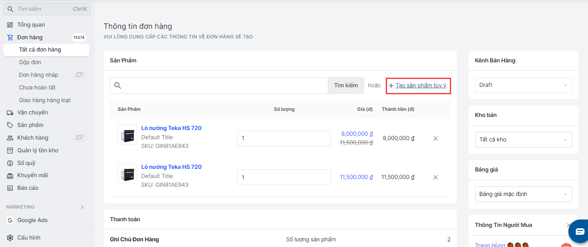The height and width of the screenshot is (247, 588).
Task: Click the Tổng quan dashboard icon
Action: (x=10, y=25)
